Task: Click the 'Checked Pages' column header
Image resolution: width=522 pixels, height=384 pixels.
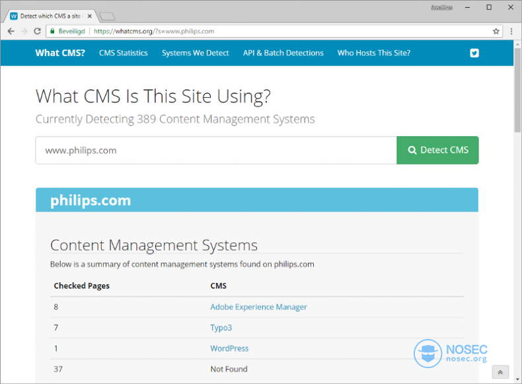Action: pos(81,286)
